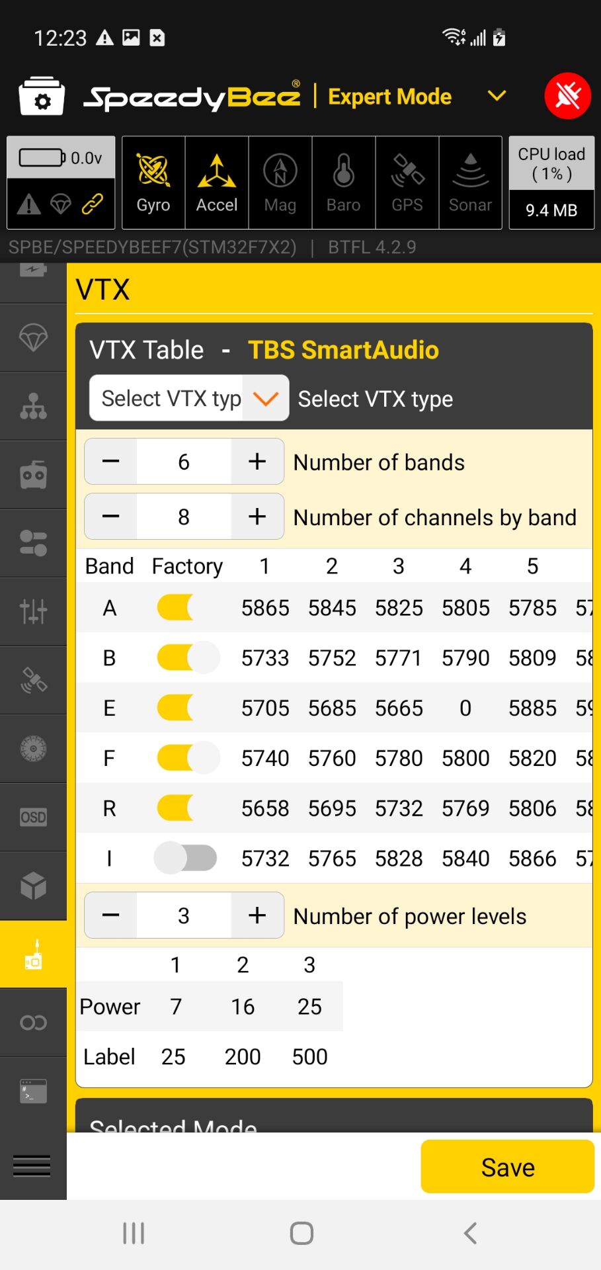
Task: Increase the number of power levels
Action: pos(257,915)
